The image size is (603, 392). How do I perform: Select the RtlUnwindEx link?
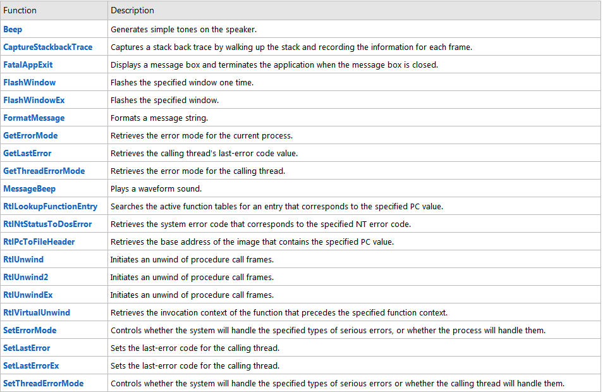(x=27, y=295)
